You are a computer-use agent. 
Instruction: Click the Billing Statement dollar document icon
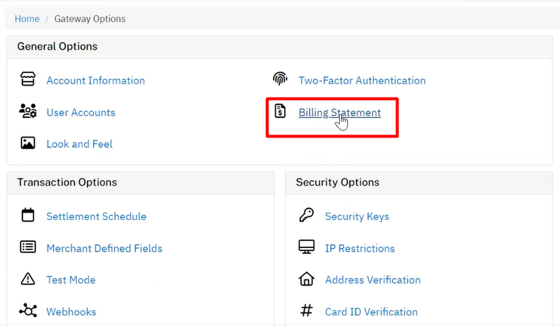[x=280, y=110]
